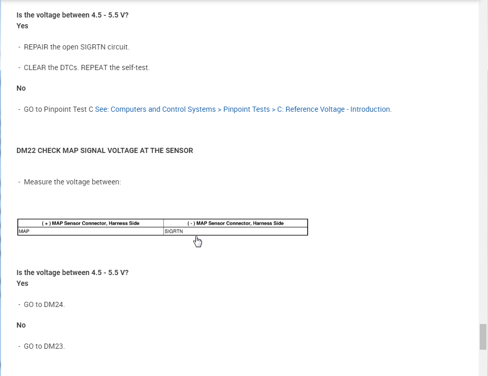The height and width of the screenshot is (376, 488).
Task: Click the 'GO to Pinpoint Test C' text
Action: pos(58,109)
